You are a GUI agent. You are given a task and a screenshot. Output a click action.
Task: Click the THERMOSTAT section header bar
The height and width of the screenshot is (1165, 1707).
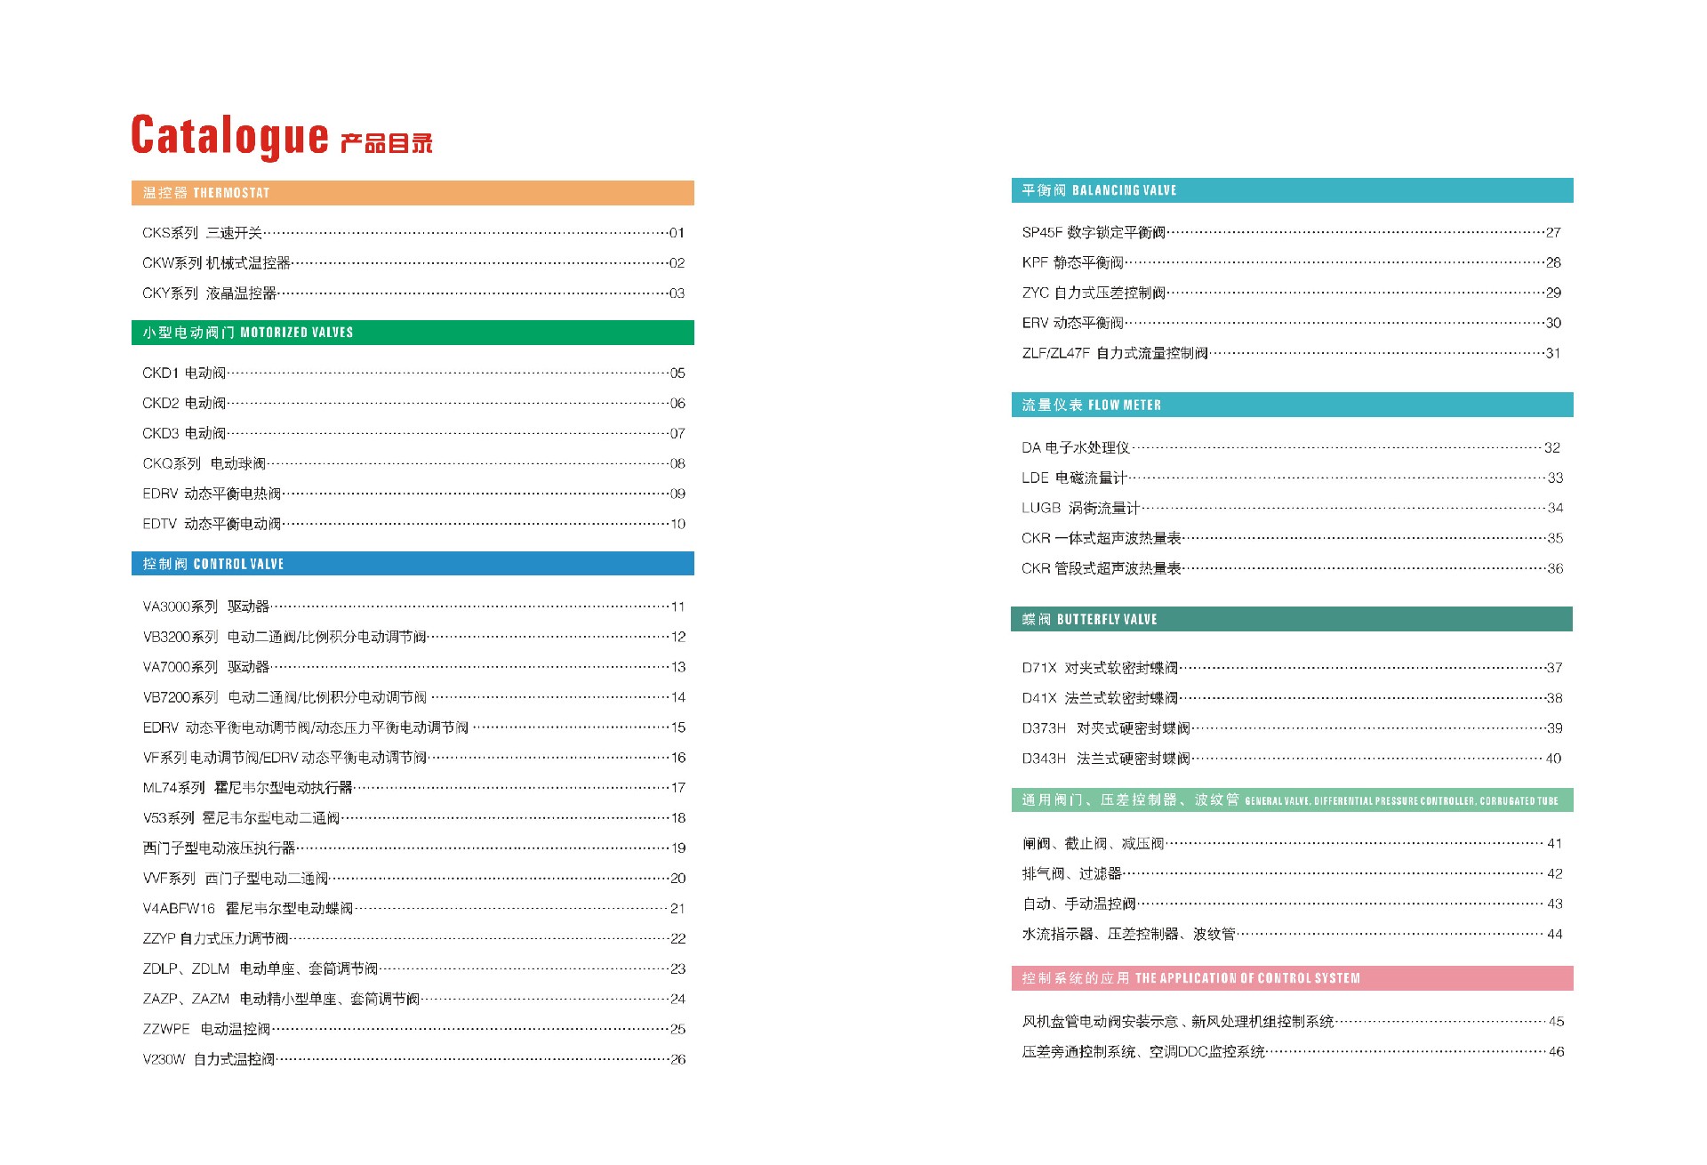[412, 193]
